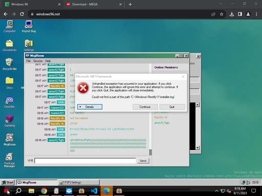Launch the Doordisc app
Viewport: 262px width, 196px height.
9,102
